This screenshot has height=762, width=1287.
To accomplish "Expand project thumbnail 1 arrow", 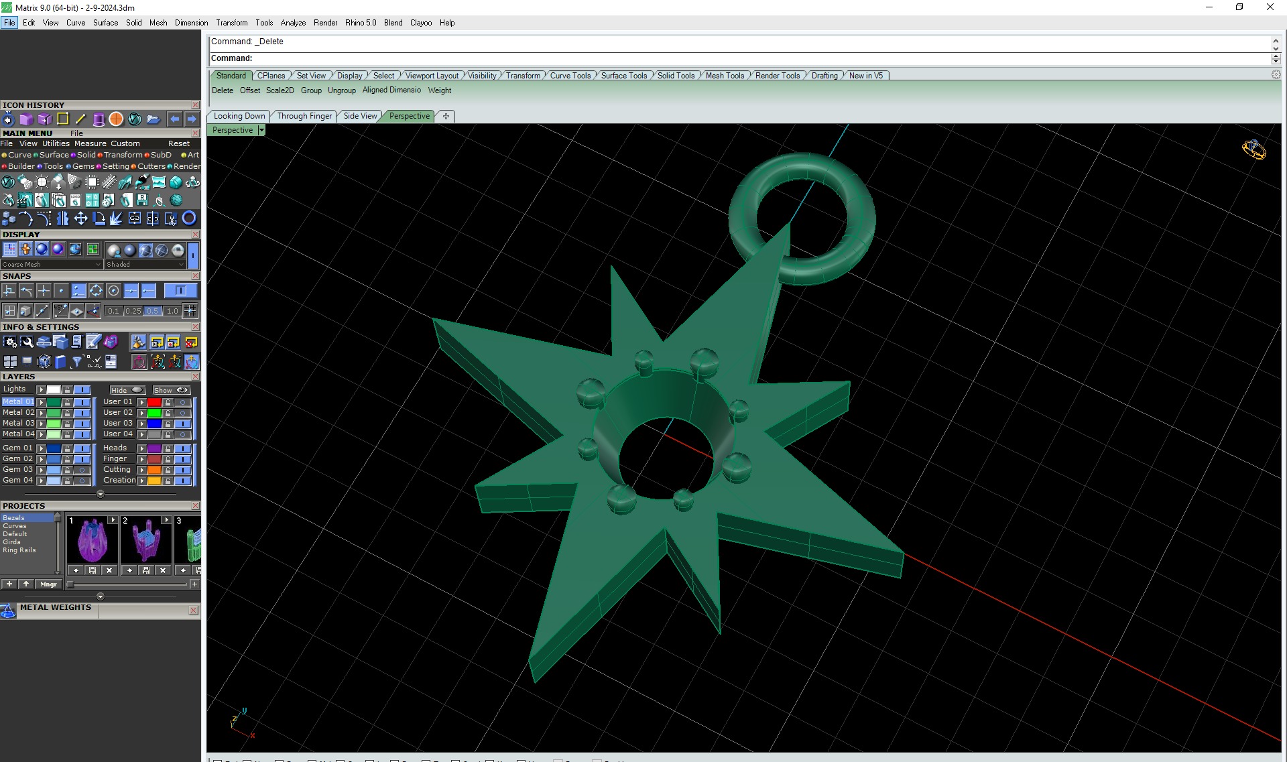I will point(113,520).
